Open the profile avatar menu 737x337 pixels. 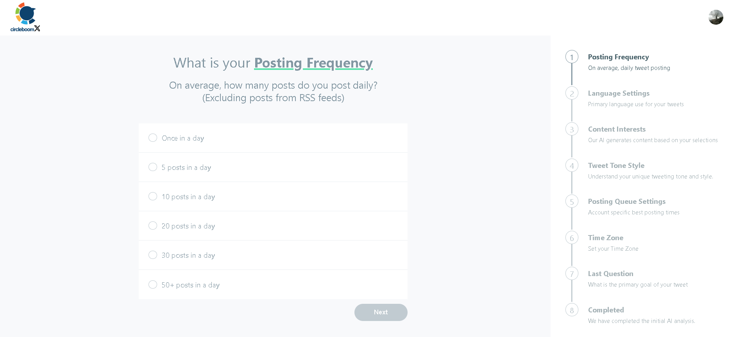pos(716,17)
